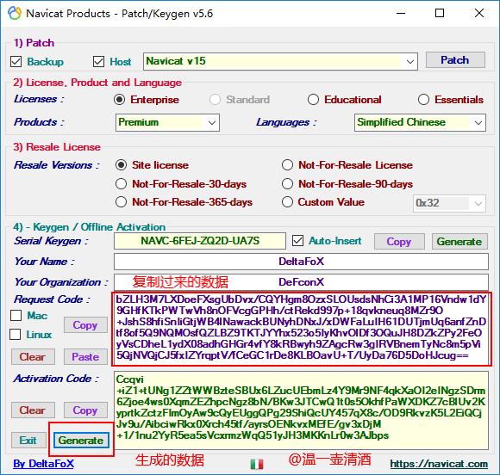Select the Site license radio button
The image size is (500, 475).
click(122, 165)
